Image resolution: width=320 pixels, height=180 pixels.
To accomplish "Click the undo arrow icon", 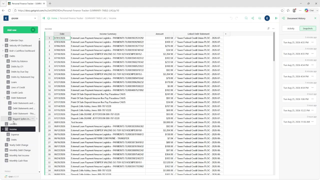I will [x=231, y=18].
